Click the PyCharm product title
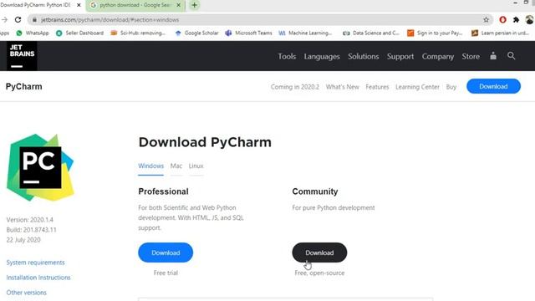The width and height of the screenshot is (535, 301). click(x=24, y=87)
